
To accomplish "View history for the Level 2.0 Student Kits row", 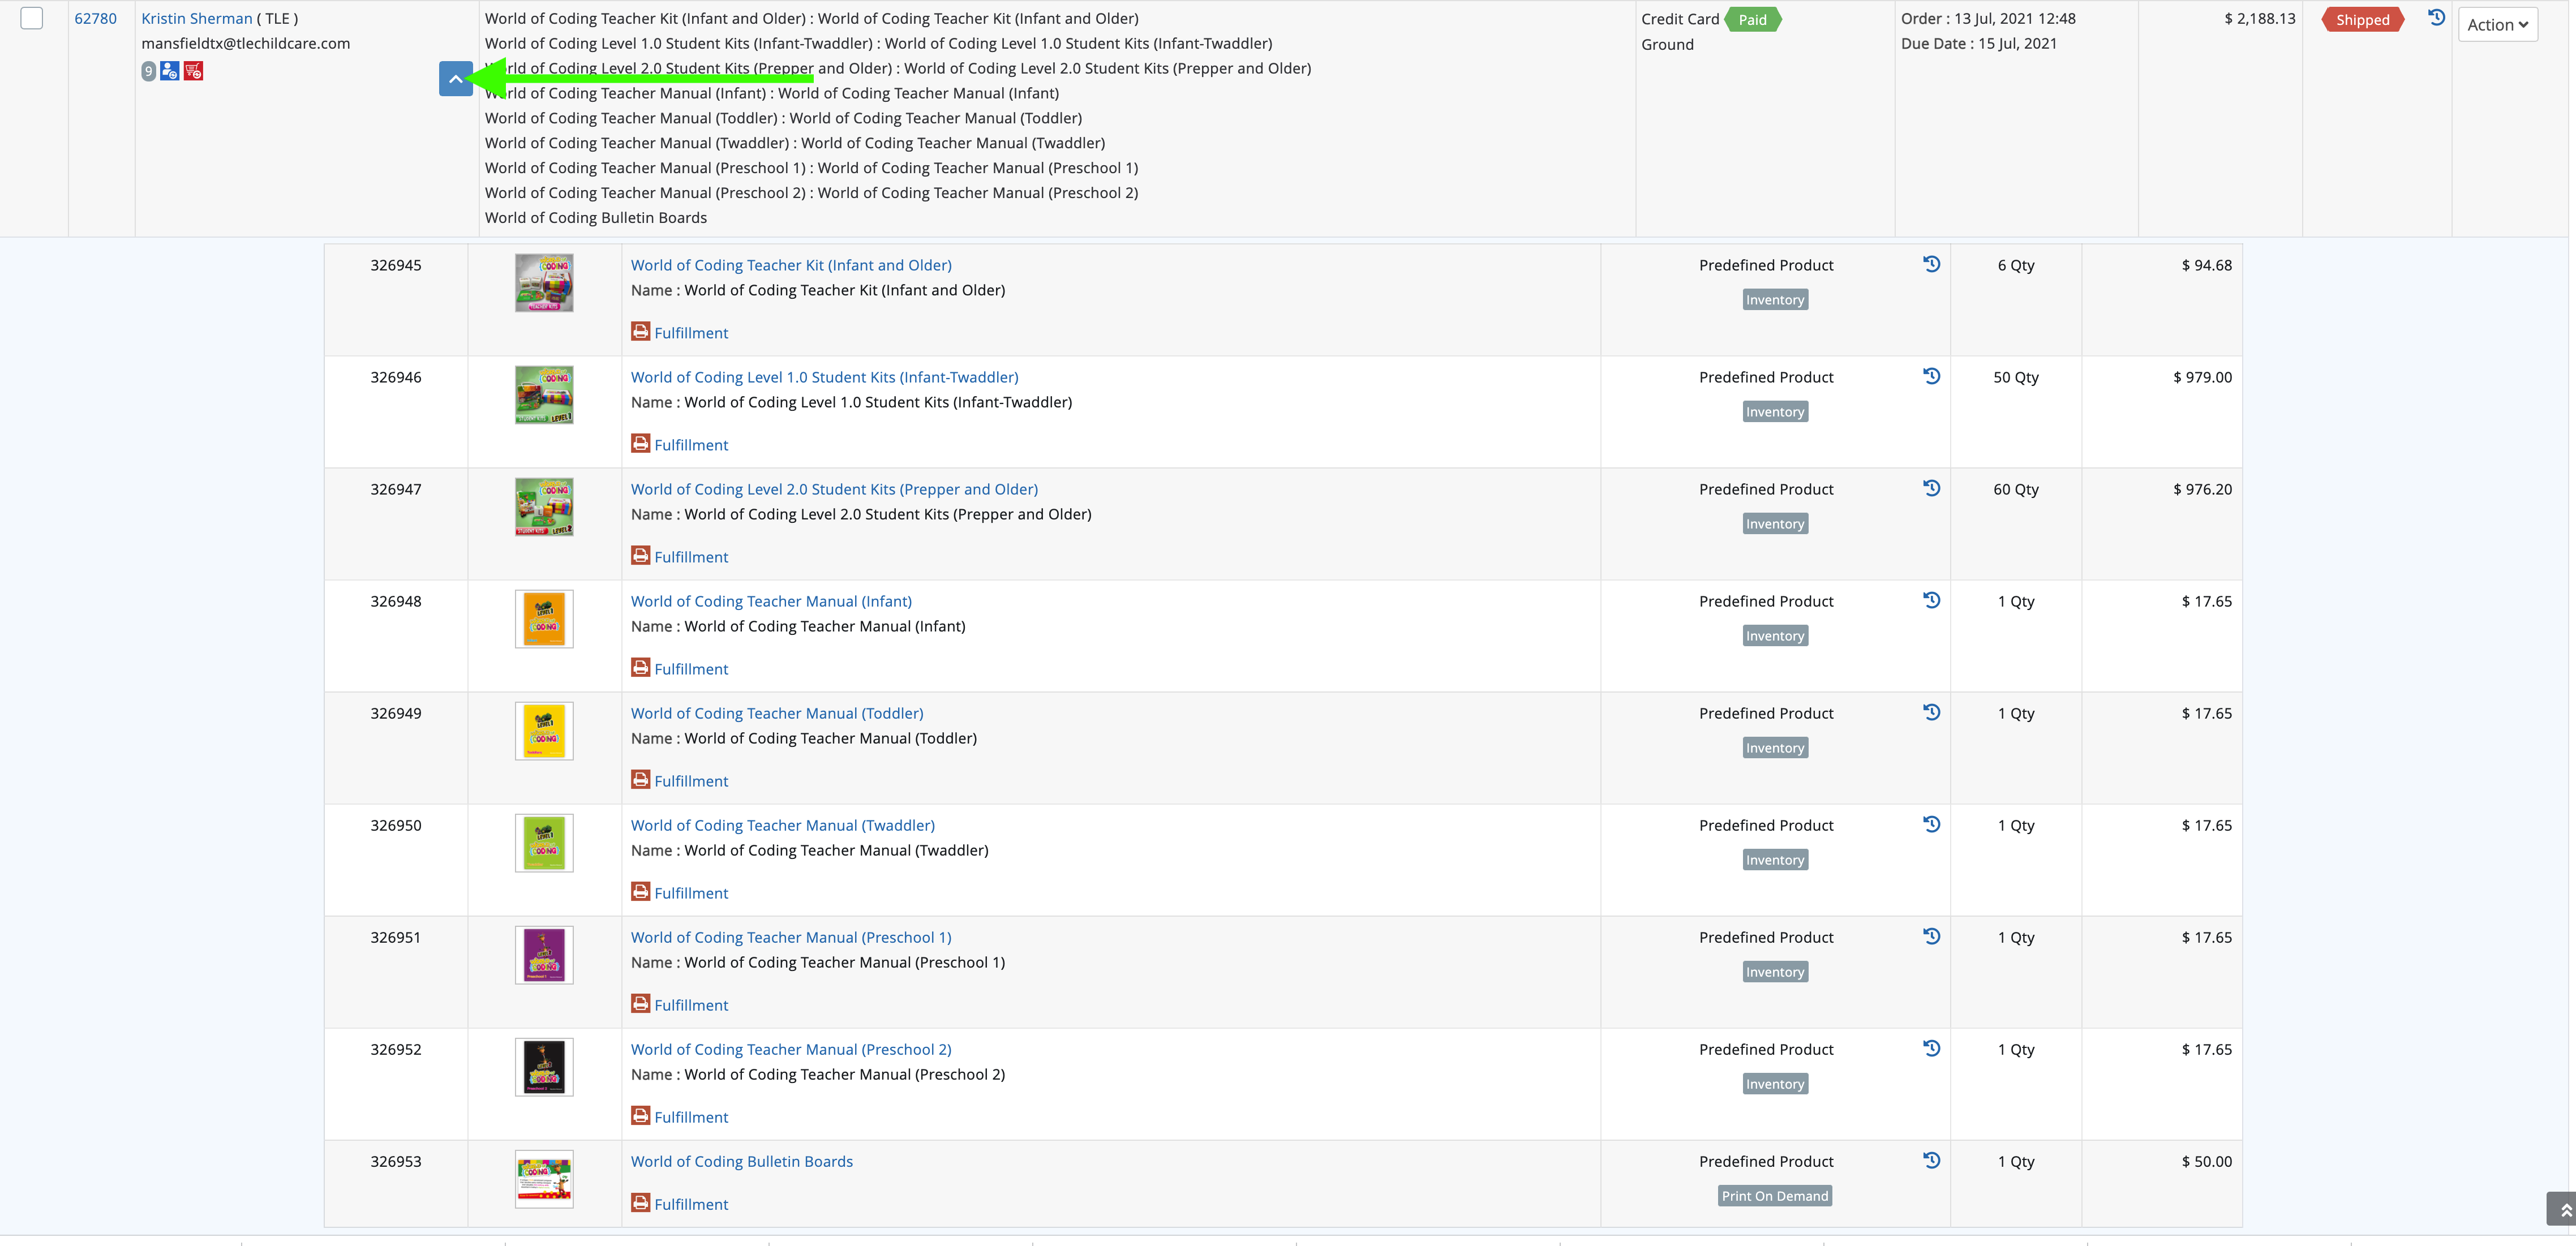I will pos(1932,488).
